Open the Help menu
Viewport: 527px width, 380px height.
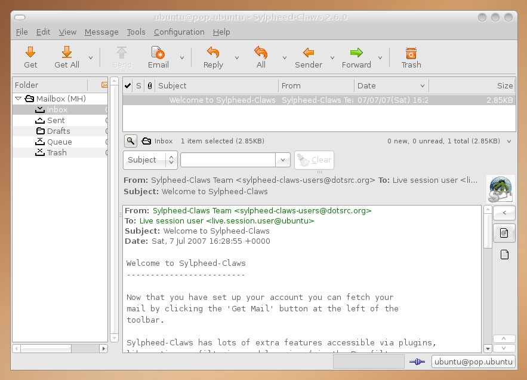point(221,32)
